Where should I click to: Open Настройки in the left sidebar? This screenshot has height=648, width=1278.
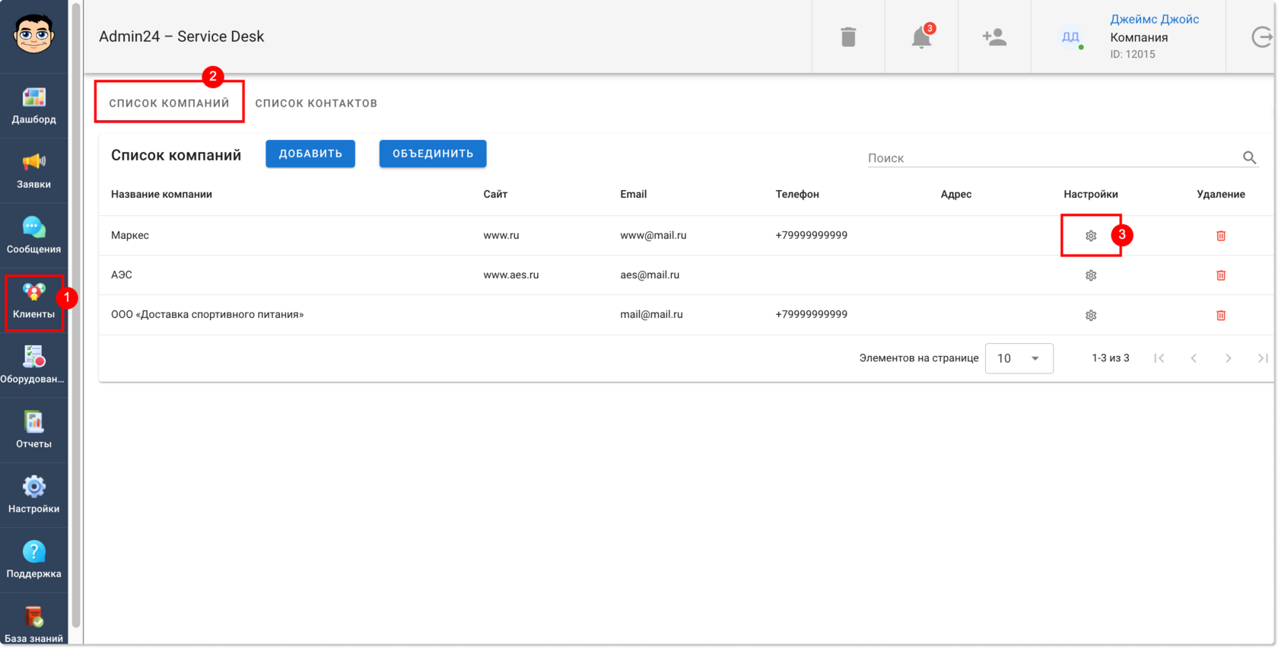tap(33, 495)
